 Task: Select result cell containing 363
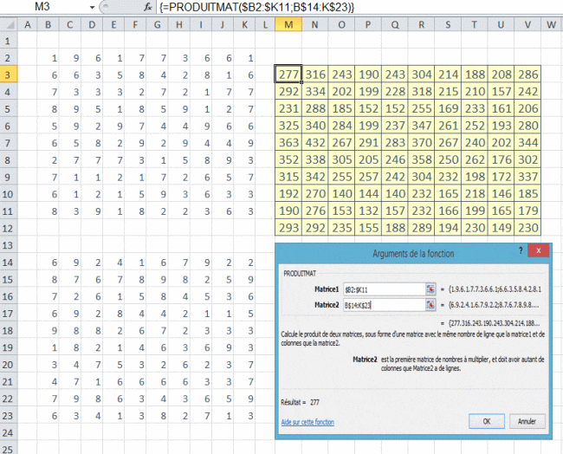tap(288, 143)
